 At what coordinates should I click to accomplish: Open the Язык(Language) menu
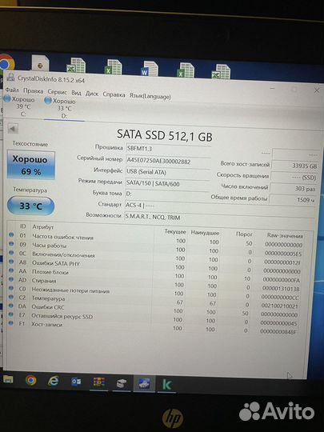click(150, 96)
